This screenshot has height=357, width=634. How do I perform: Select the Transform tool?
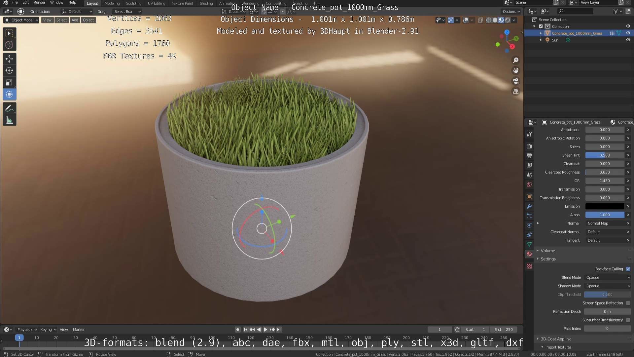tap(9, 95)
